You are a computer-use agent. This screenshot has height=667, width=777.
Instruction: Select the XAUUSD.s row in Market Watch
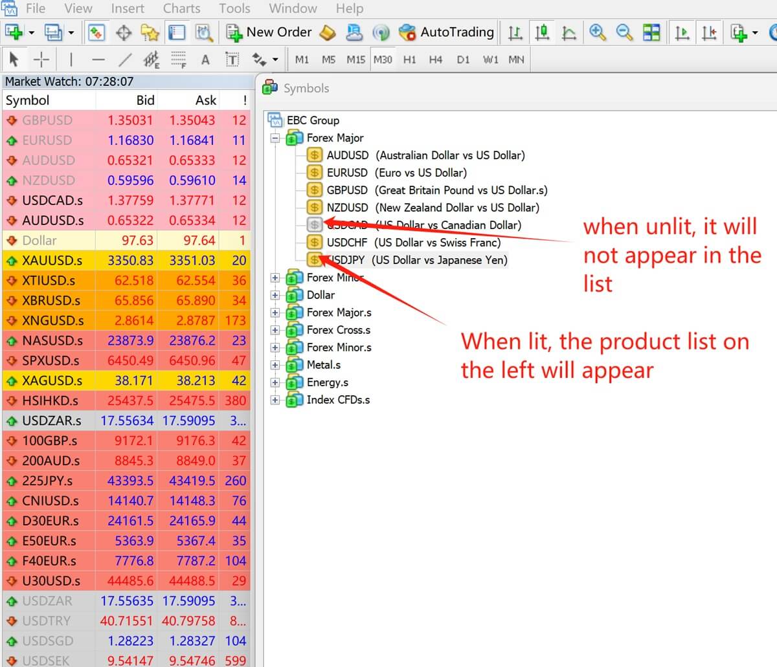126,261
